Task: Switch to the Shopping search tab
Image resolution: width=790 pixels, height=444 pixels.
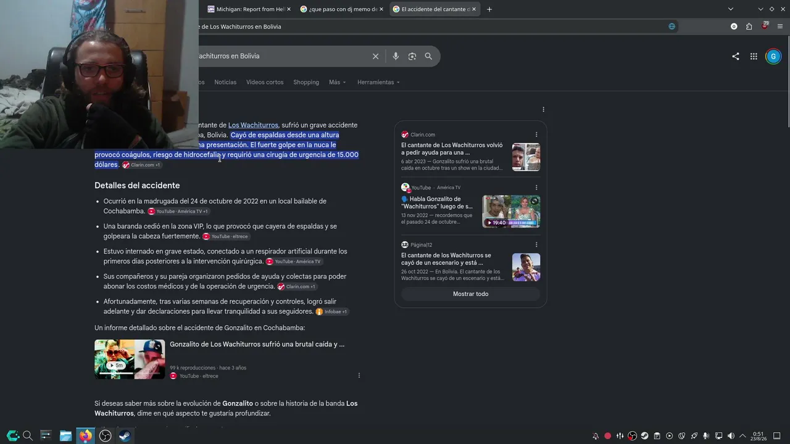Action: click(306, 82)
